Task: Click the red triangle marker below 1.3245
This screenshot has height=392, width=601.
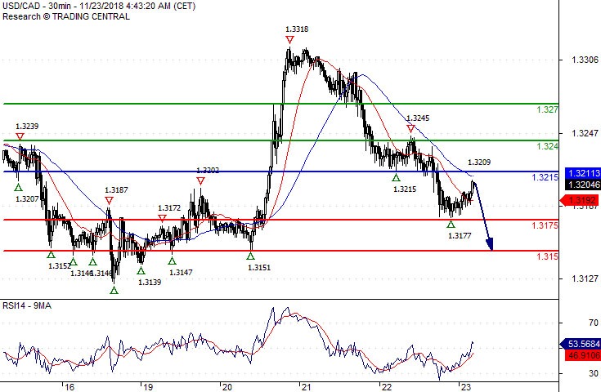Action: (x=410, y=129)
